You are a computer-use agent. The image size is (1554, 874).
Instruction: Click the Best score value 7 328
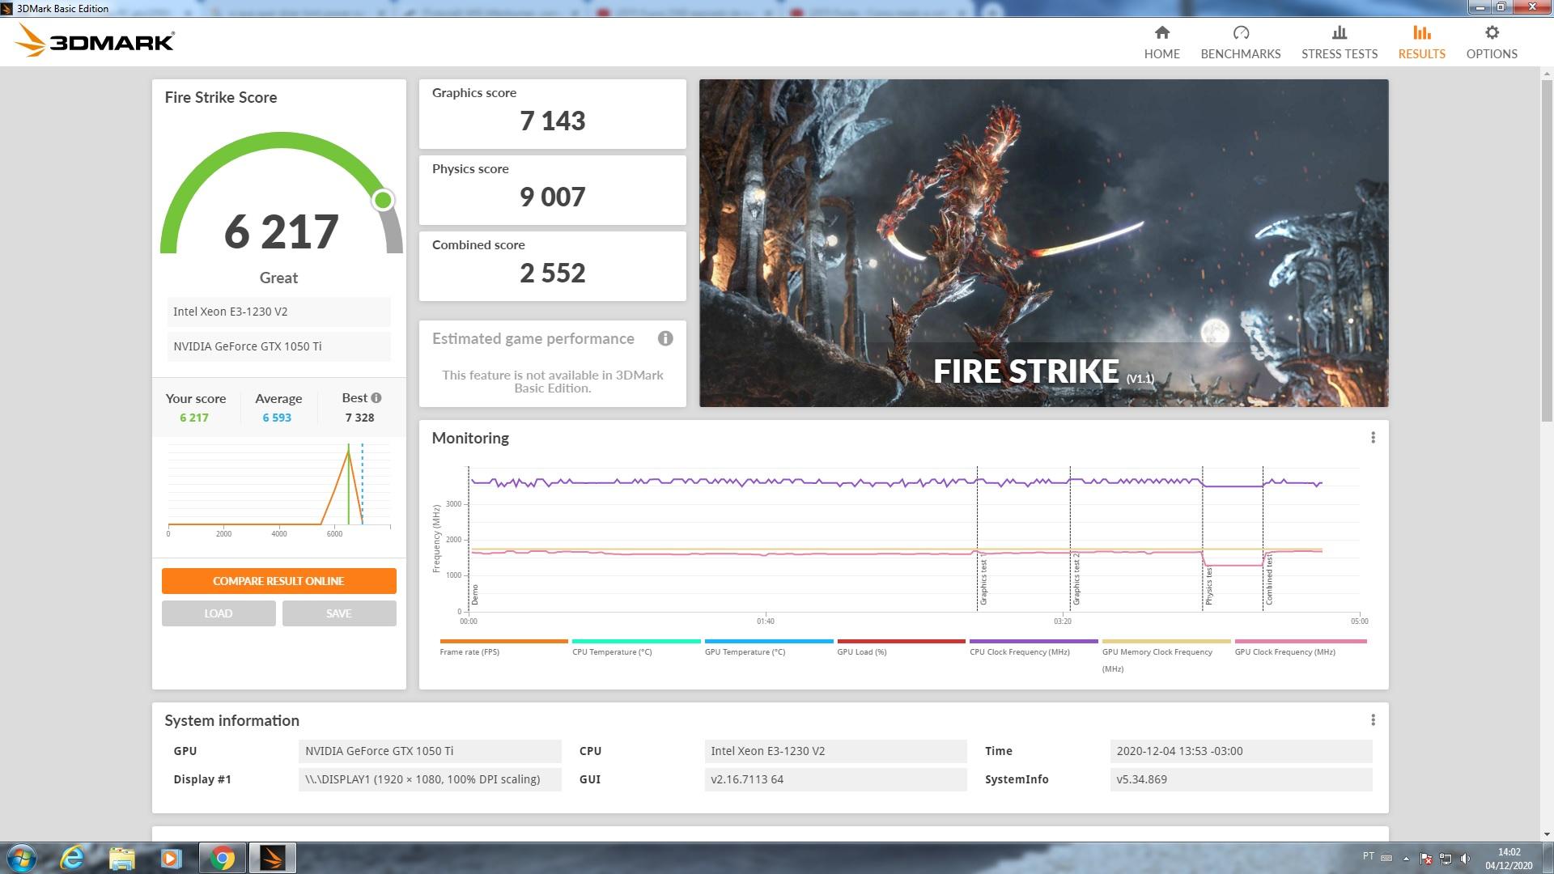(359, 418)
